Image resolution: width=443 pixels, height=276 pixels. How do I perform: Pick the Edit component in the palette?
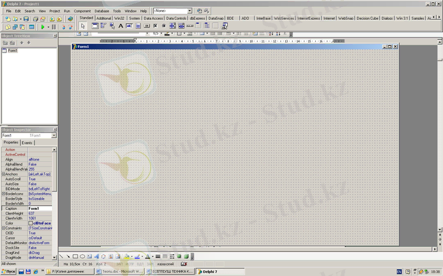(129, 26)
